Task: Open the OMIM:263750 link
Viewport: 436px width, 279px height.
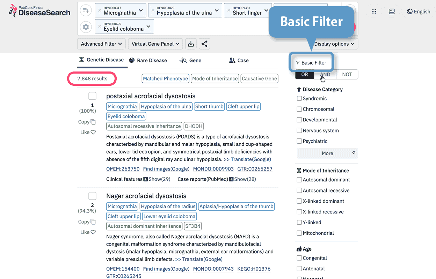Action: pyautogui.click(x=123, y=169)
